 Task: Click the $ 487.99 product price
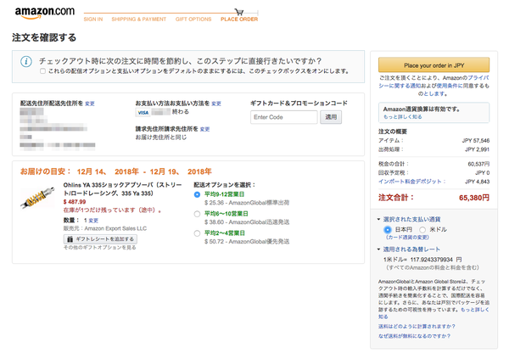click(x=75, y=202)
